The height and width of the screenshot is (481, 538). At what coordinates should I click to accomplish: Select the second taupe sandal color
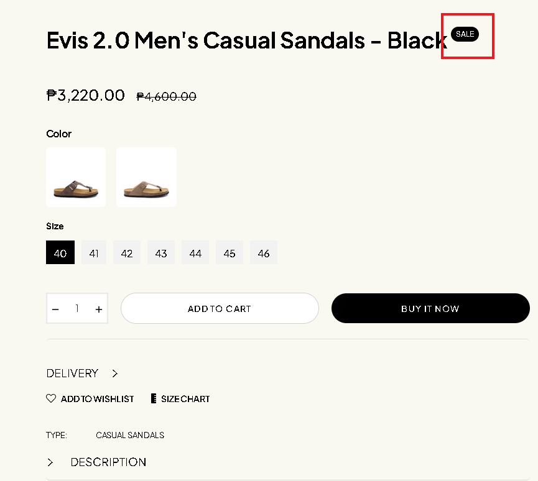point(146,177)
